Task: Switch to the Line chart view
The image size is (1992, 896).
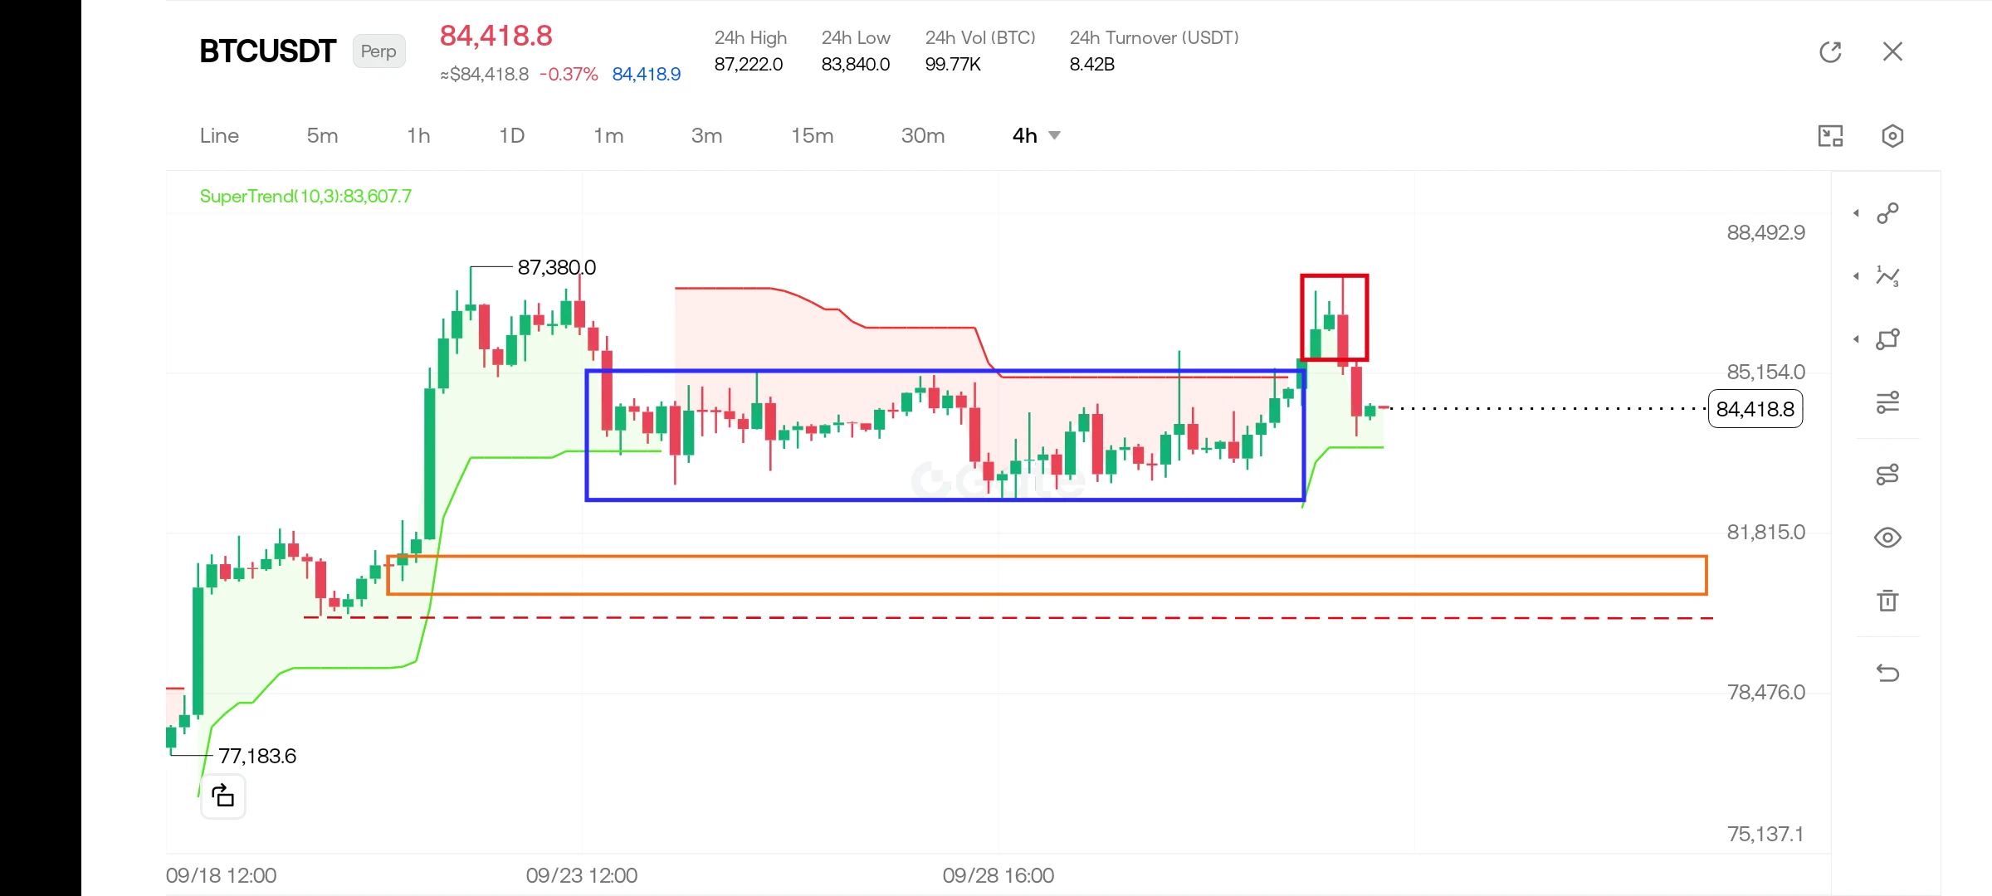Action: [219, 136]
